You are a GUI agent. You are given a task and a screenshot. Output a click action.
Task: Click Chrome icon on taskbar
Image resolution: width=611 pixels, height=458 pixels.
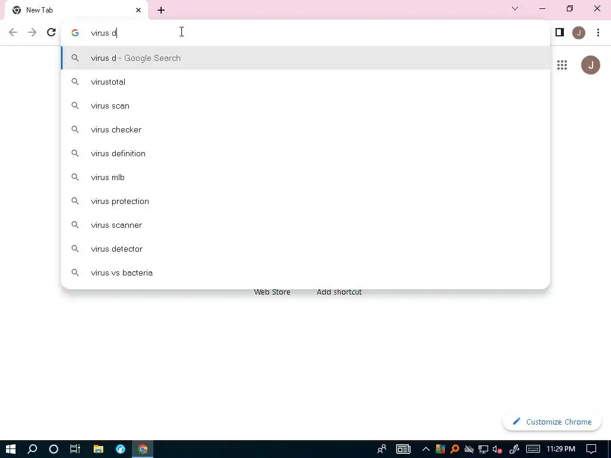(x=143, y=449)
